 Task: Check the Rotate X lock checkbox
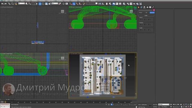[141, 25]
